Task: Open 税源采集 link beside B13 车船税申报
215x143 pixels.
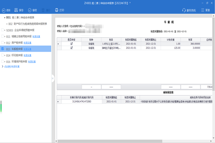Action: 28,49
